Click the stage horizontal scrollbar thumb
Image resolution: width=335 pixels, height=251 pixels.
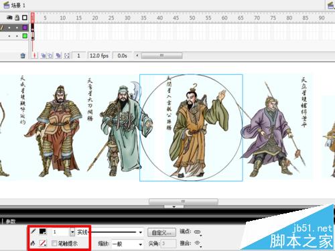[x=184, y=201]
